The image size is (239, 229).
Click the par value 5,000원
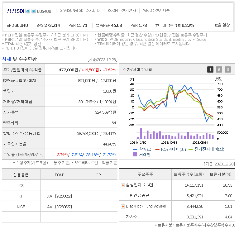click(x=109, y=91)
